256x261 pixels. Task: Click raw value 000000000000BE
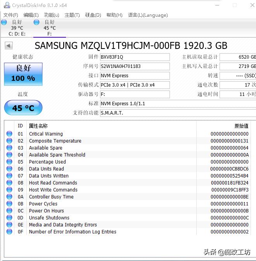[230, 197]
